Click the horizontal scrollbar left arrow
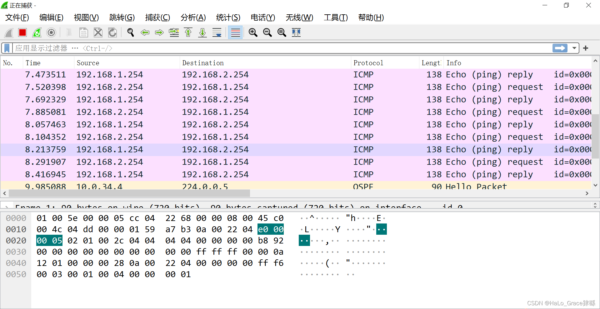 pyautogui.click(x=4, y=194)
